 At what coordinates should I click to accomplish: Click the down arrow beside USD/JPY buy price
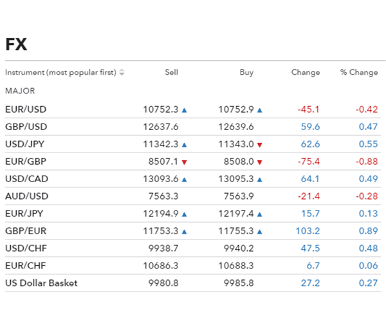(260, 145)
